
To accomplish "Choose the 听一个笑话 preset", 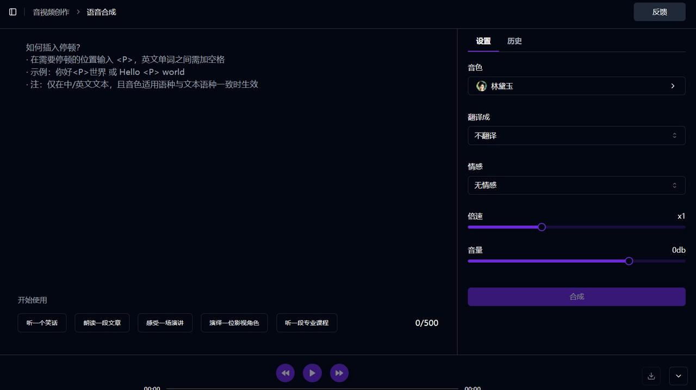I will (42, 323).
